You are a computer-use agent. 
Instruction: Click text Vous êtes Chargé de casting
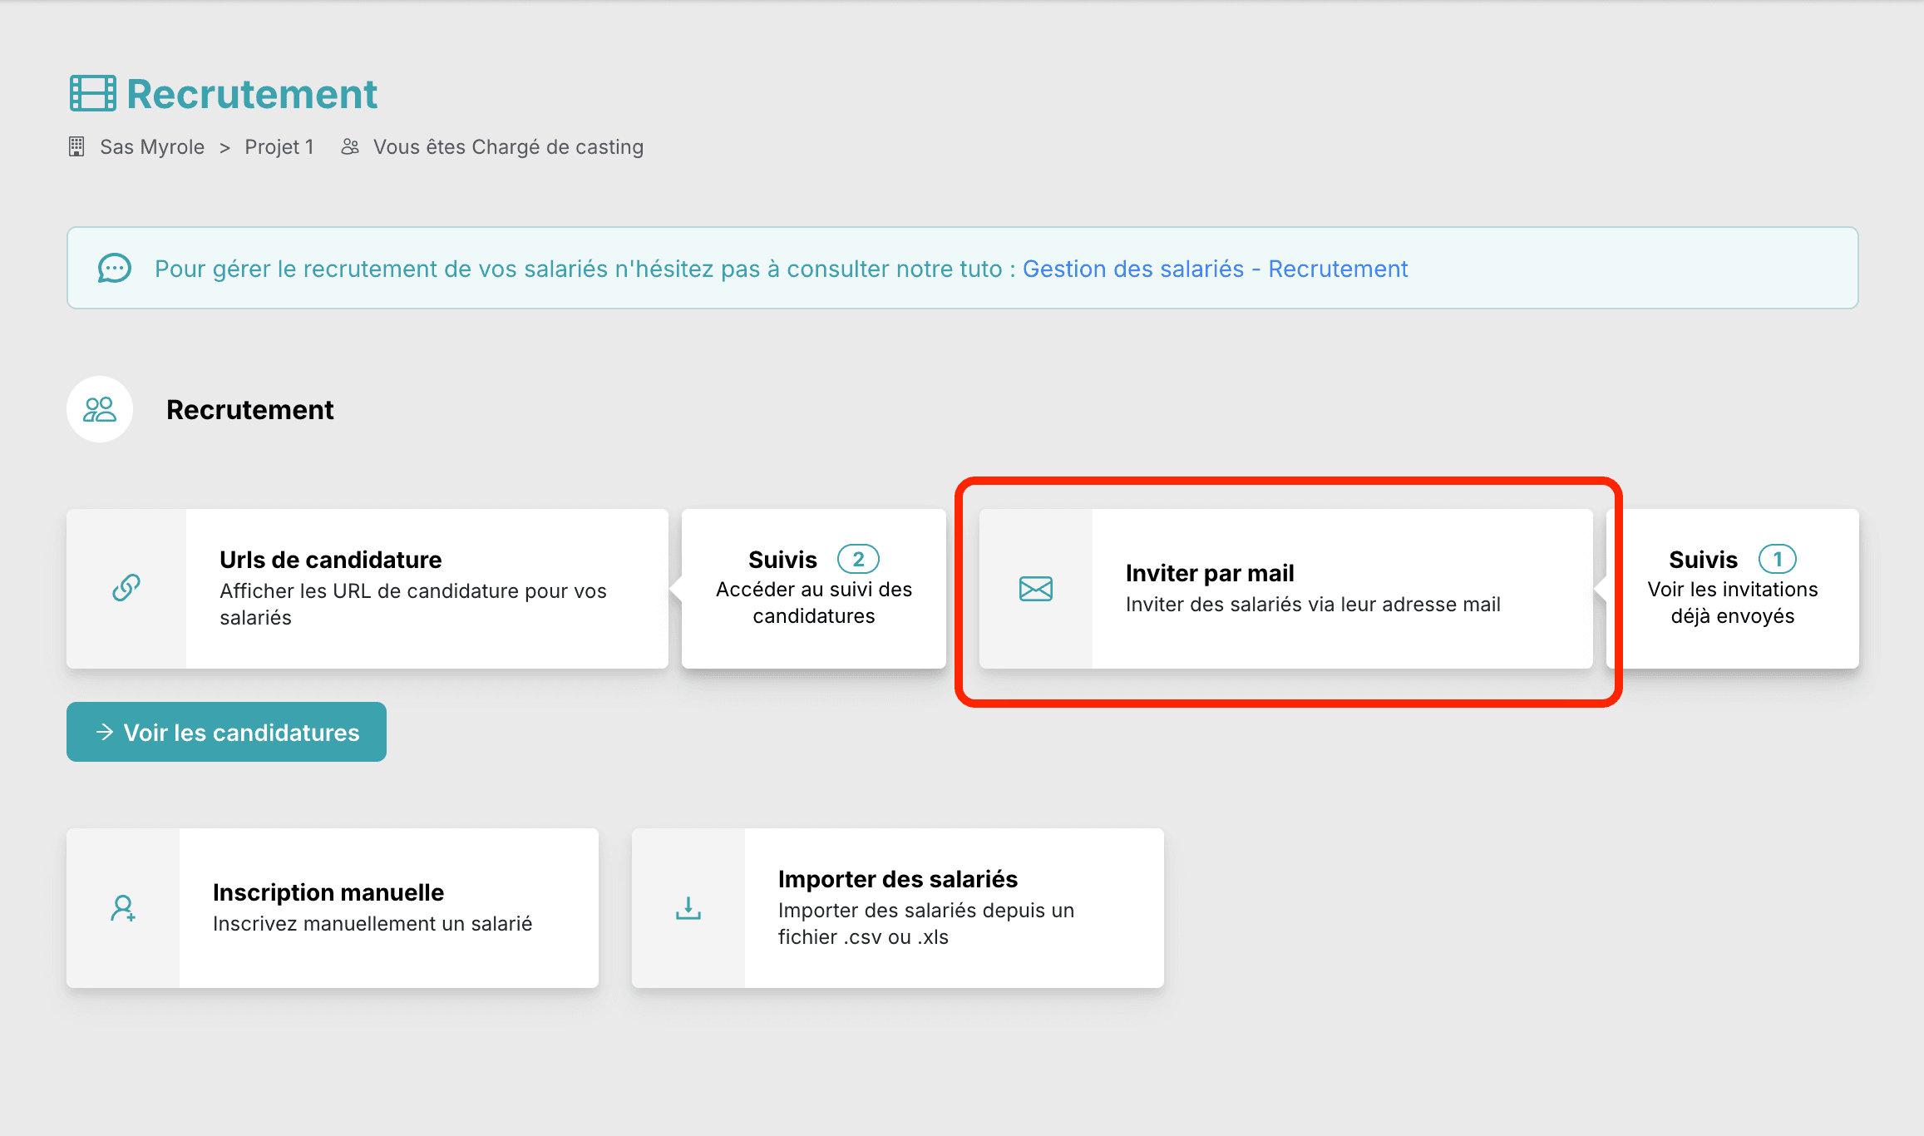508,147
